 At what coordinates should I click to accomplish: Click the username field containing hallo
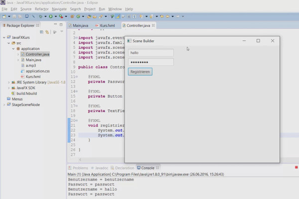[150, 52]
